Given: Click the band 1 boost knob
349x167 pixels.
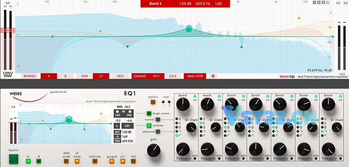Looking at the screenshot, I should coord(183,104).
